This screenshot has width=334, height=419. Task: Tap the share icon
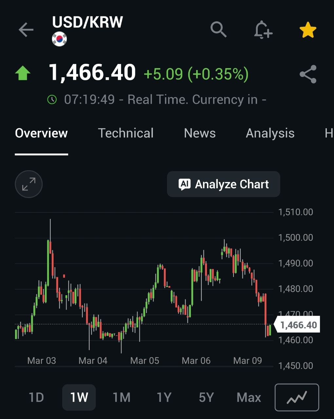(308, 74)
